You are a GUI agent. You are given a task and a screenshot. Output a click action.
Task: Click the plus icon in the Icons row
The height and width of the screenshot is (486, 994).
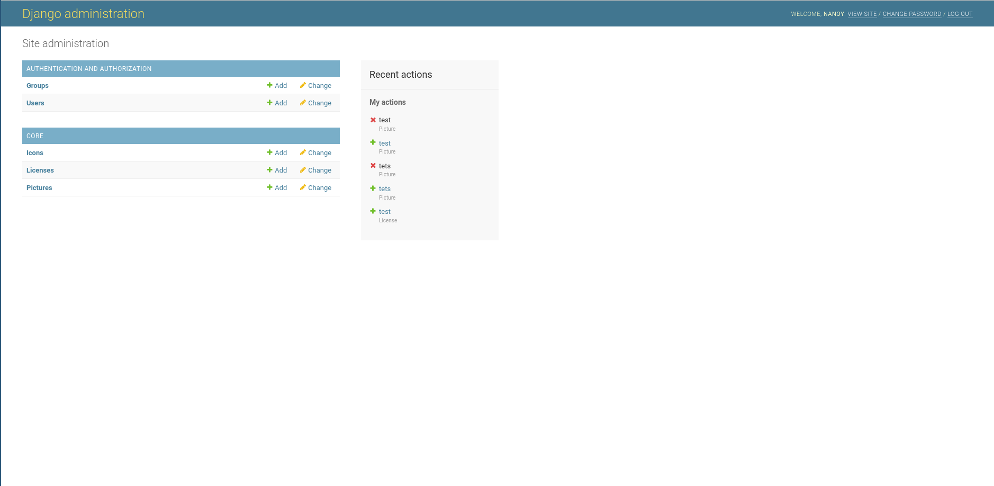point(269,152)
